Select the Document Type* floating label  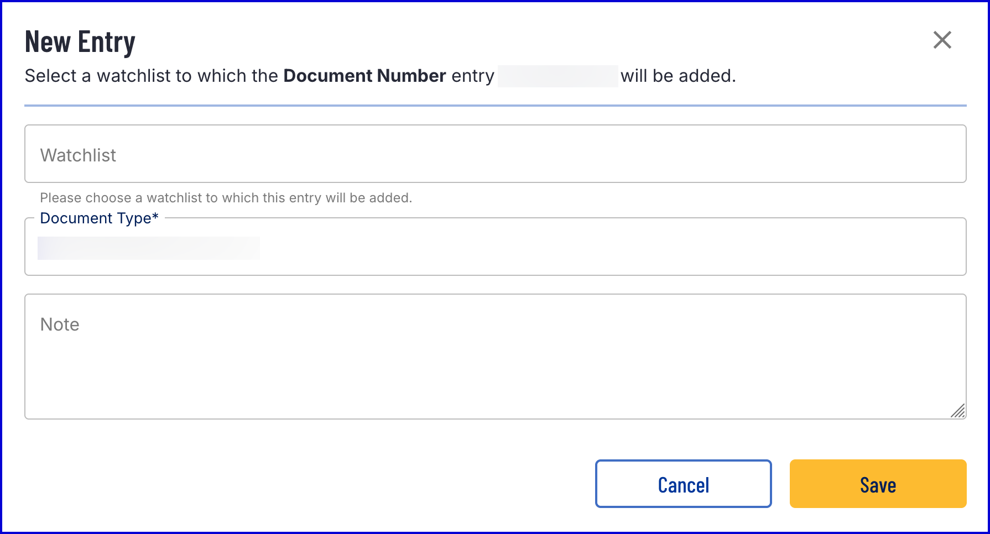point(96,218)
